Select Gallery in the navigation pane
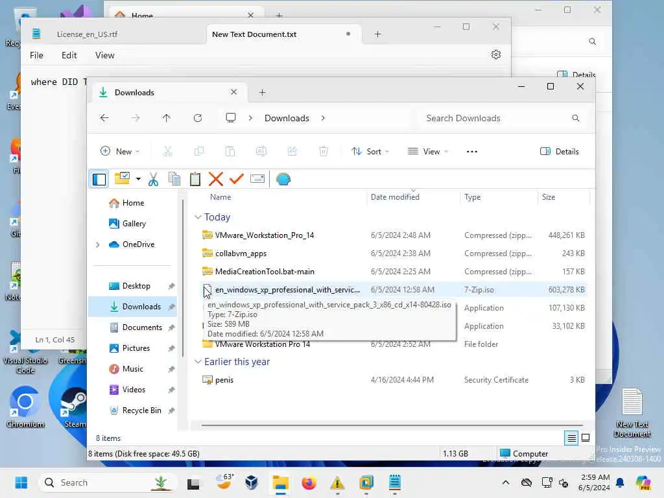Screen dimensions: 664x498 (133, 224)
